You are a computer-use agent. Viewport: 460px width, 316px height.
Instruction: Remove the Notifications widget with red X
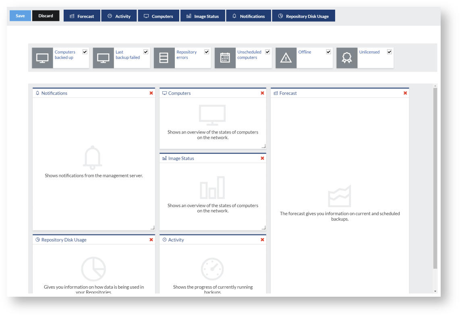151,93
